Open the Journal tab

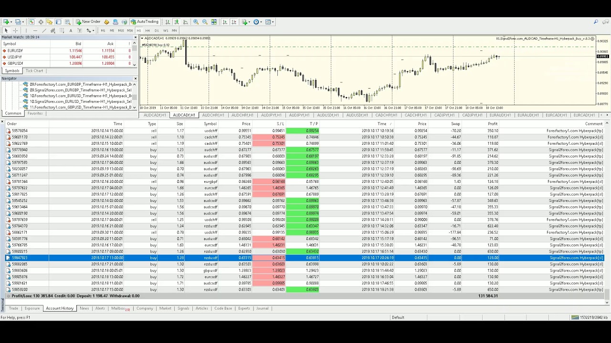262,308
